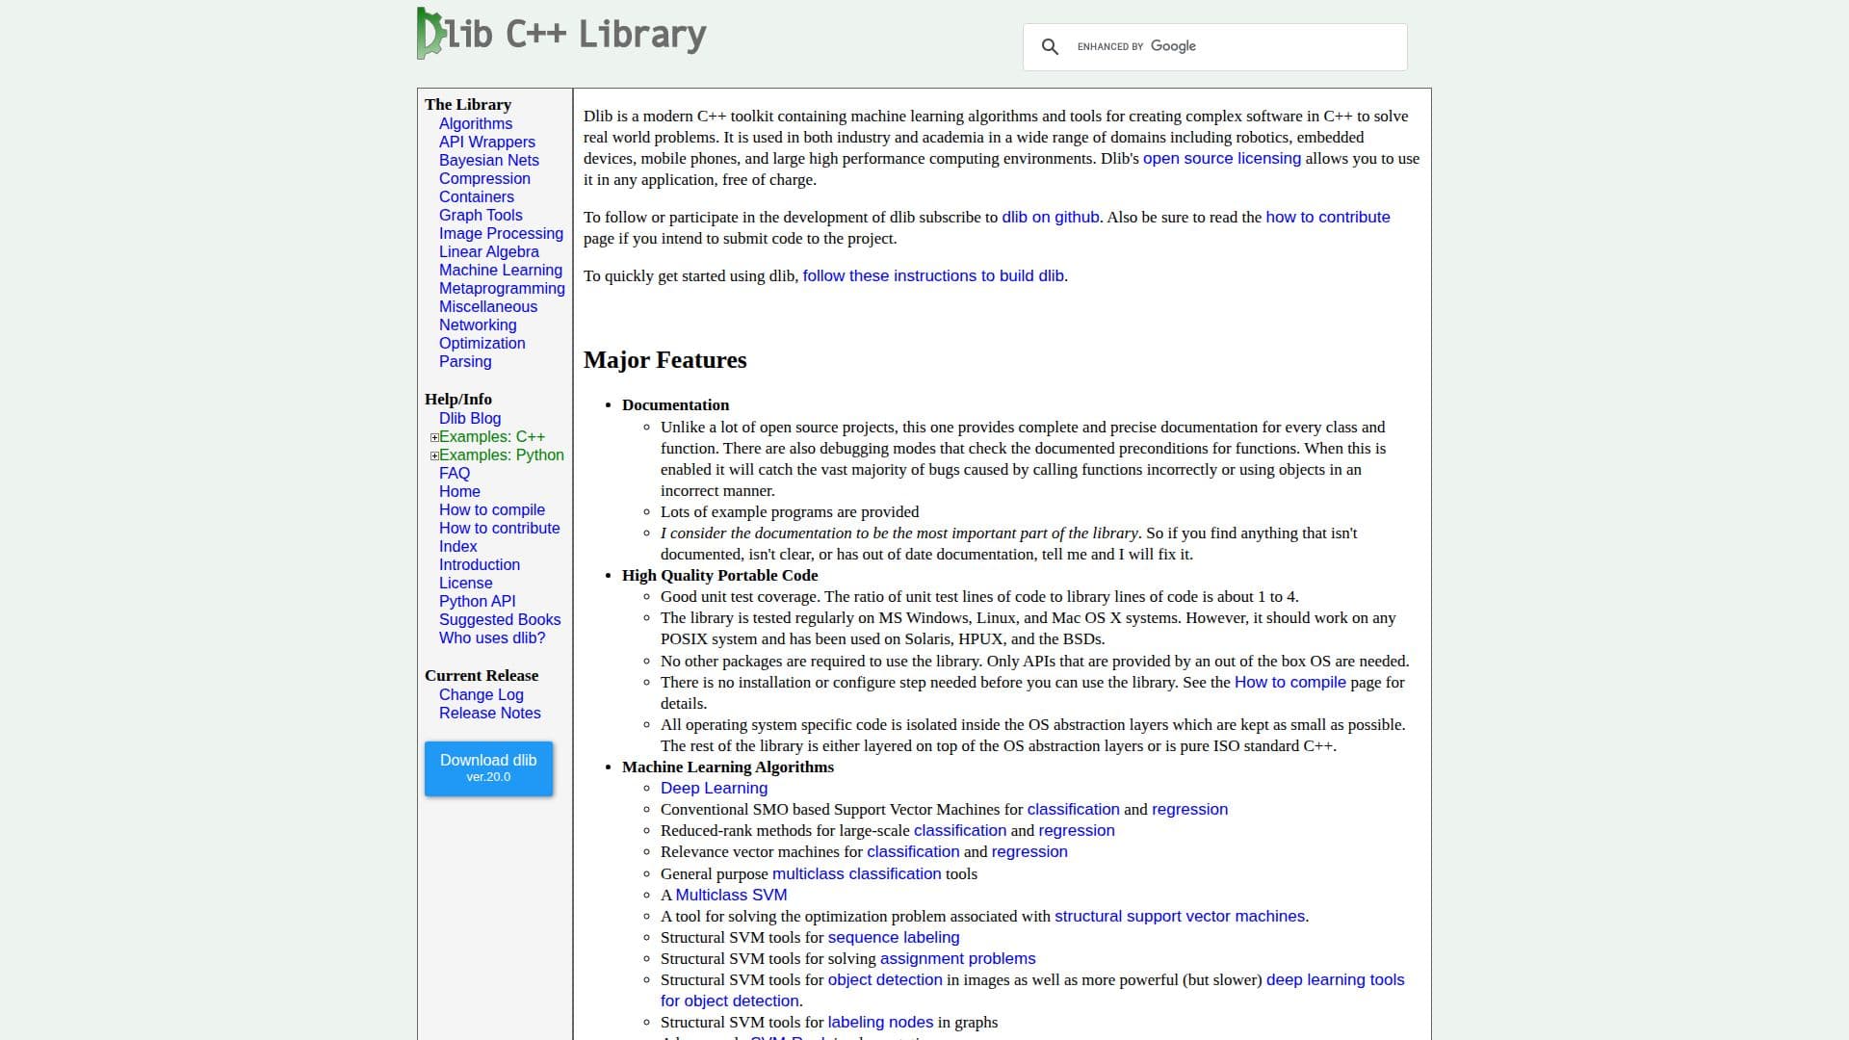Screen dimensions: 1849x1040
Task: Open the API Wrappers section
Action: 487,142
